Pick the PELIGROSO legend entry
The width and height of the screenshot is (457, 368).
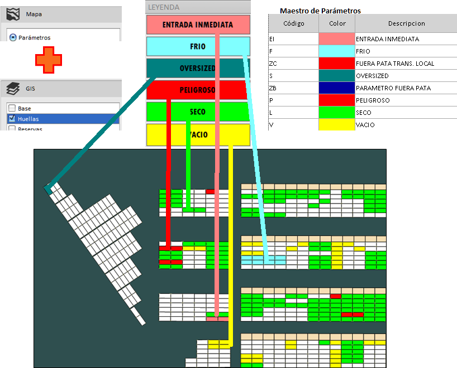(197, 90)
